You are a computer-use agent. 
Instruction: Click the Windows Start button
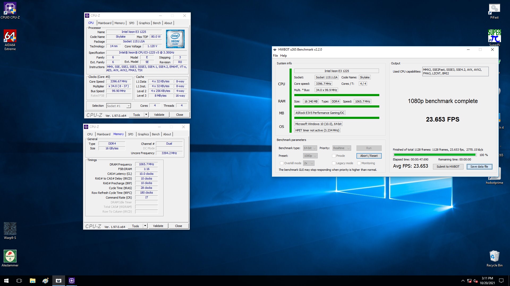pos(6,281)
